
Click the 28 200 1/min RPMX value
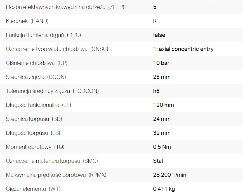[169, 175]
